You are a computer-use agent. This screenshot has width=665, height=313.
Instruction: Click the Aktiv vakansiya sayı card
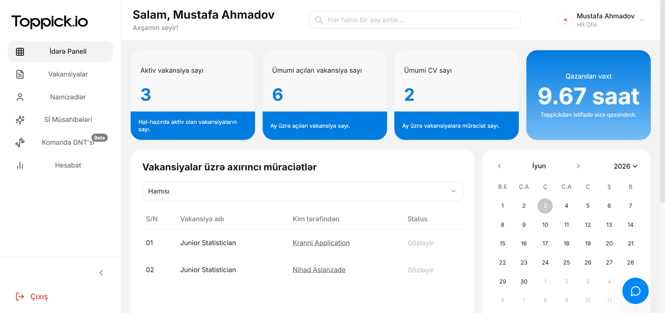pyautogui.click(x=193, y=95)
